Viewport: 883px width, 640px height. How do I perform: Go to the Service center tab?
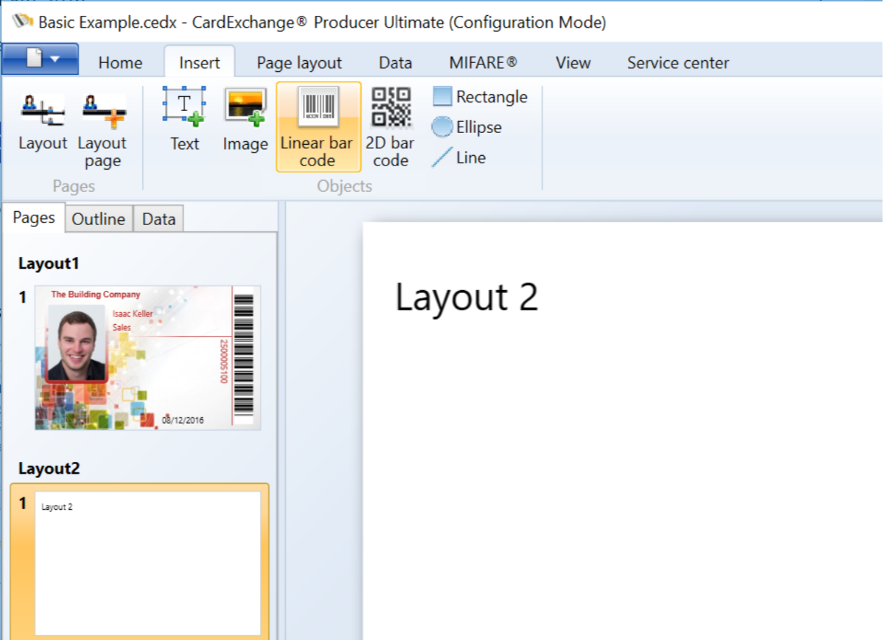[677, 62]
